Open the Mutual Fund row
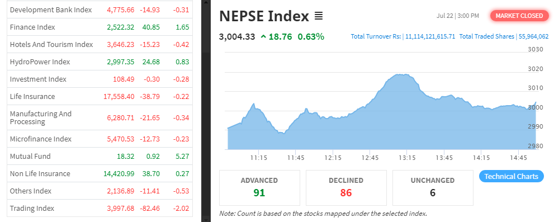 (100, 156)
